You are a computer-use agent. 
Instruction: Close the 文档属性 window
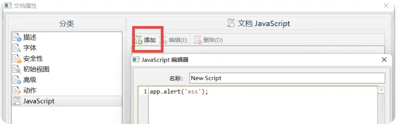pyautogui.click(x=386, y=6)
